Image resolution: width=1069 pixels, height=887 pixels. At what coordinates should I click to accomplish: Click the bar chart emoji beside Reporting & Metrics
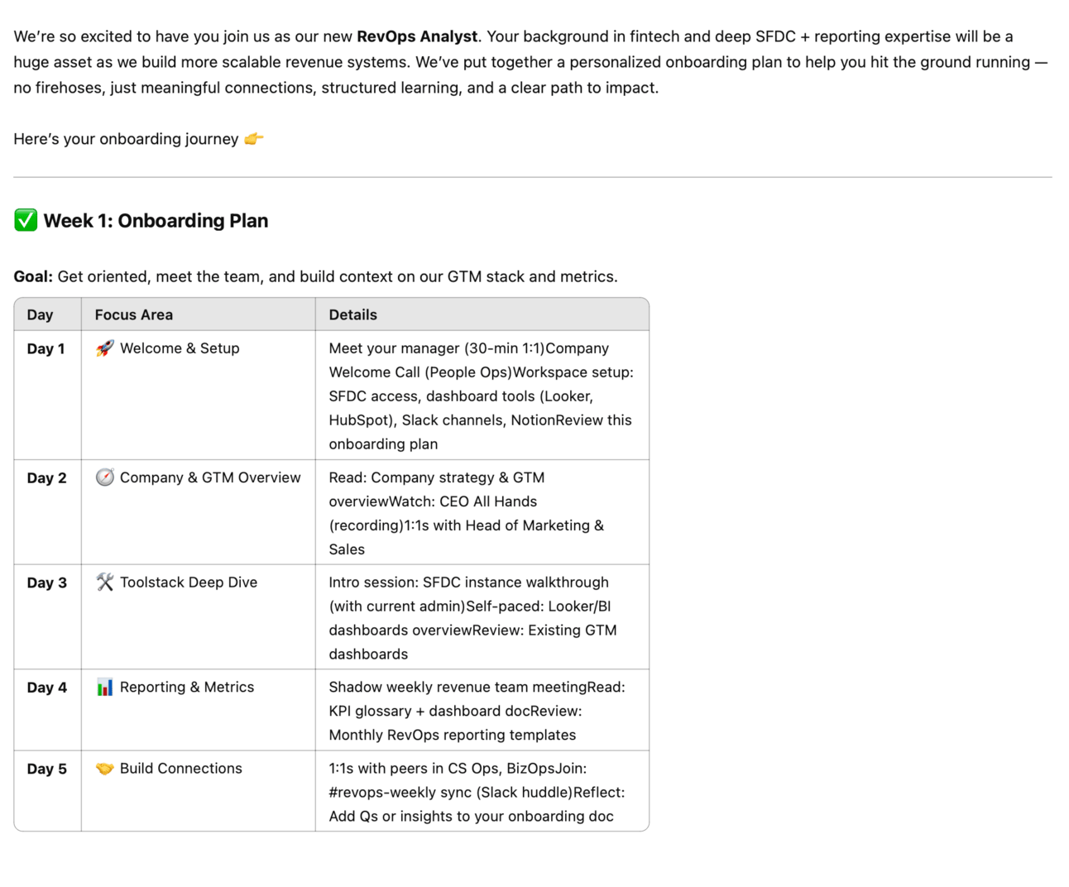pos(104,688)
